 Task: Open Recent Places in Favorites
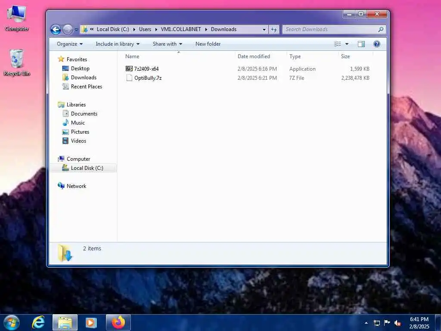[86, 86]
